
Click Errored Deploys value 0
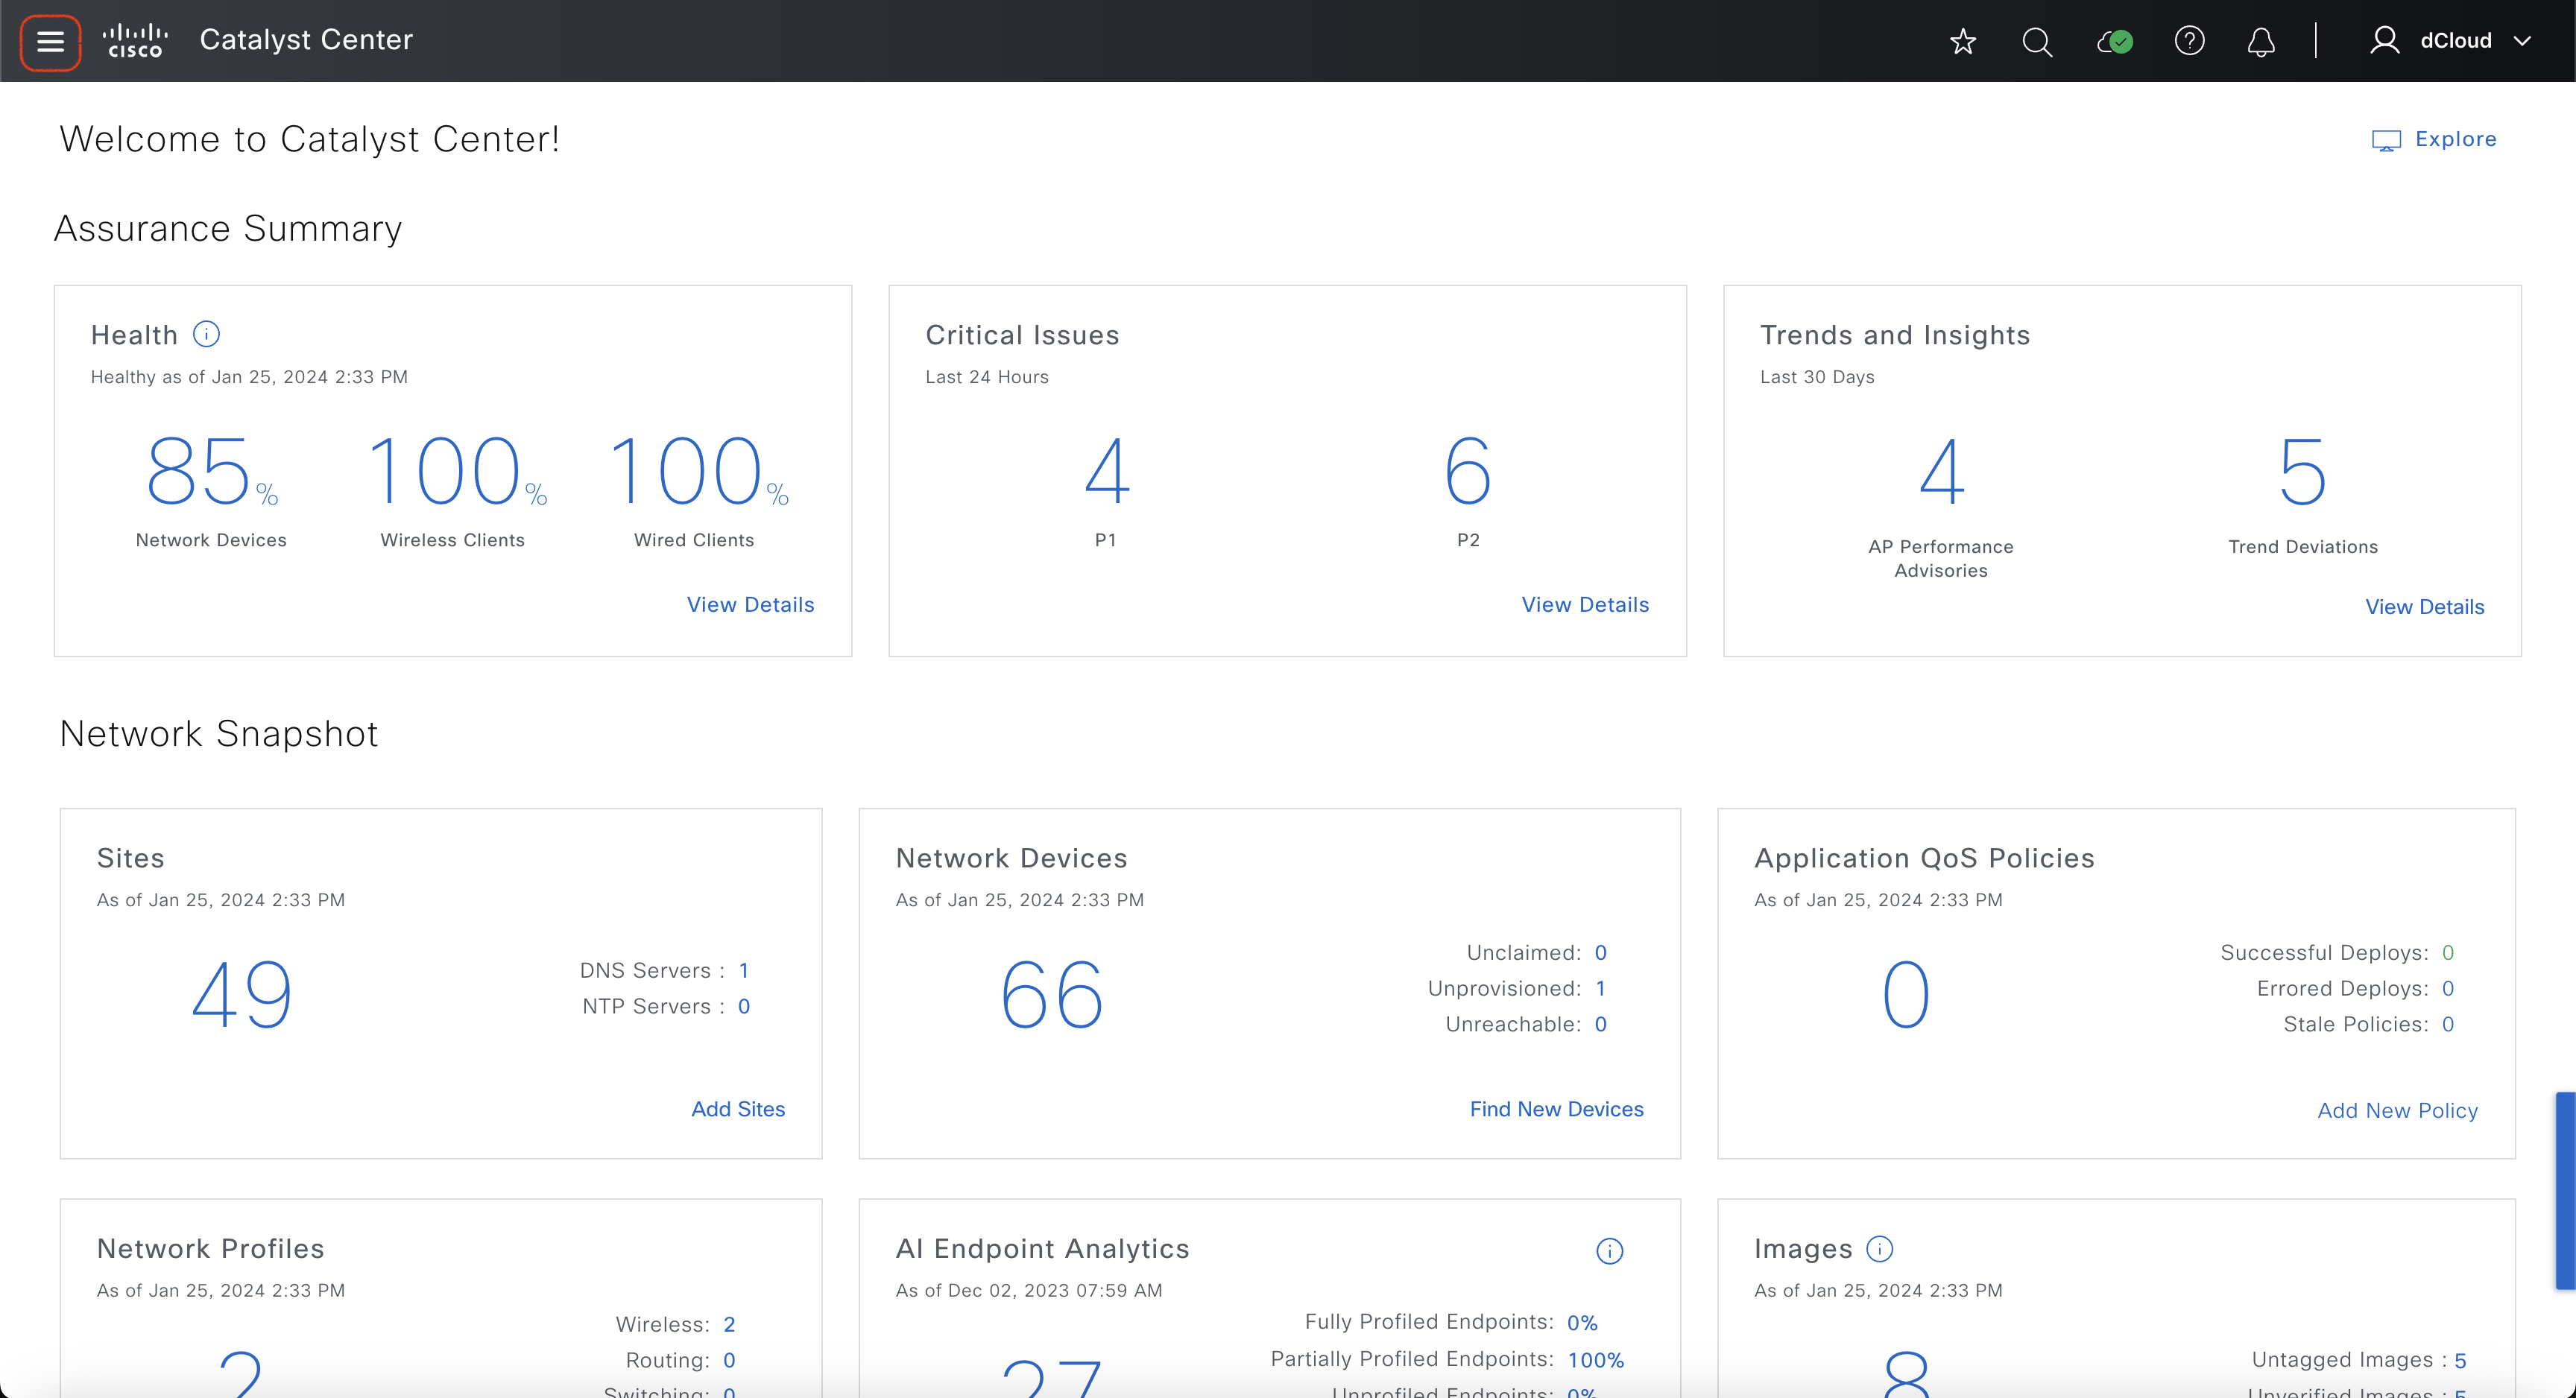(x=2447, y=988)
